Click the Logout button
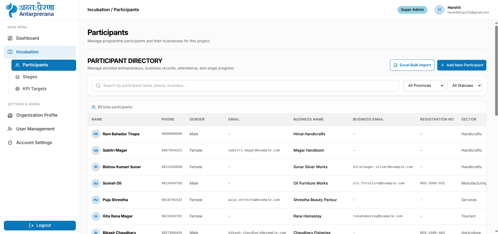This screenshot has width=498, height=234. coord(40,225)
